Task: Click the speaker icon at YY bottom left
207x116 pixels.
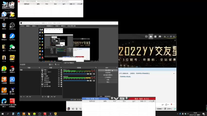Action: (x=73, y=109)
